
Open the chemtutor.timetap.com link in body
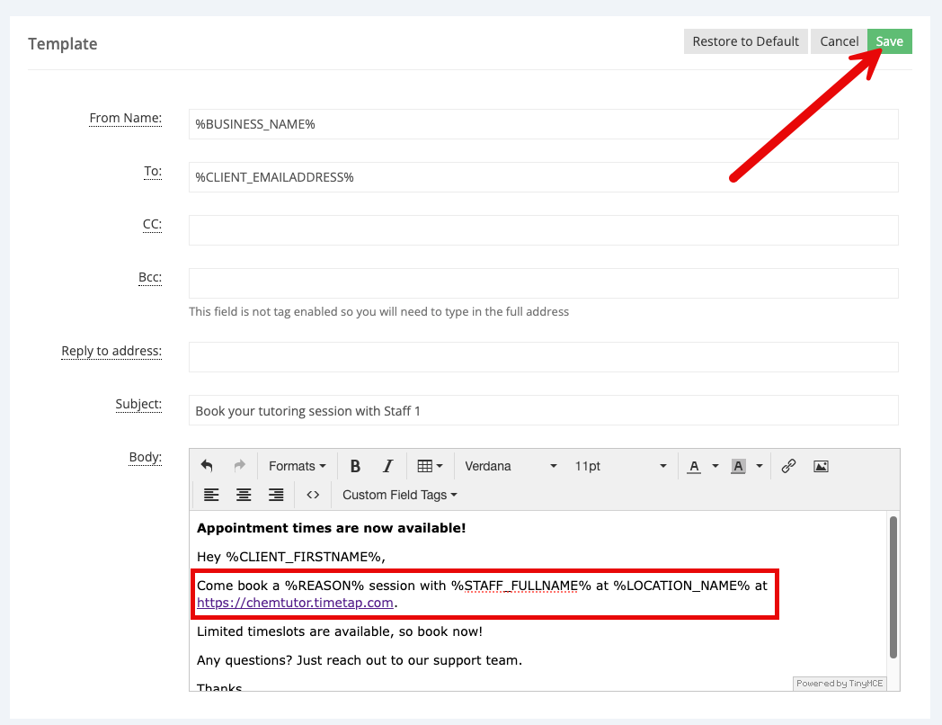(x=295, y=603)
